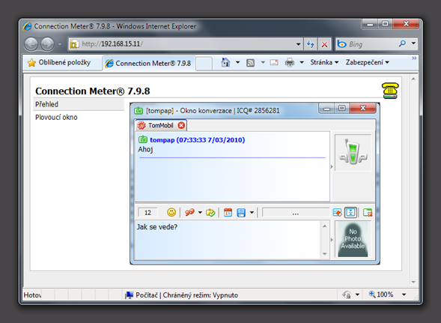
Task: Click the sender name tompap in chat
Action: (x=162, y=140)
